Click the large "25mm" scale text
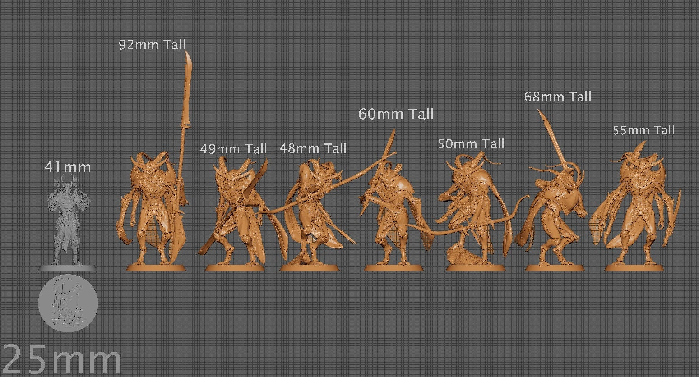The height and width of the screenshot is (377, 699). coord(61,359)
